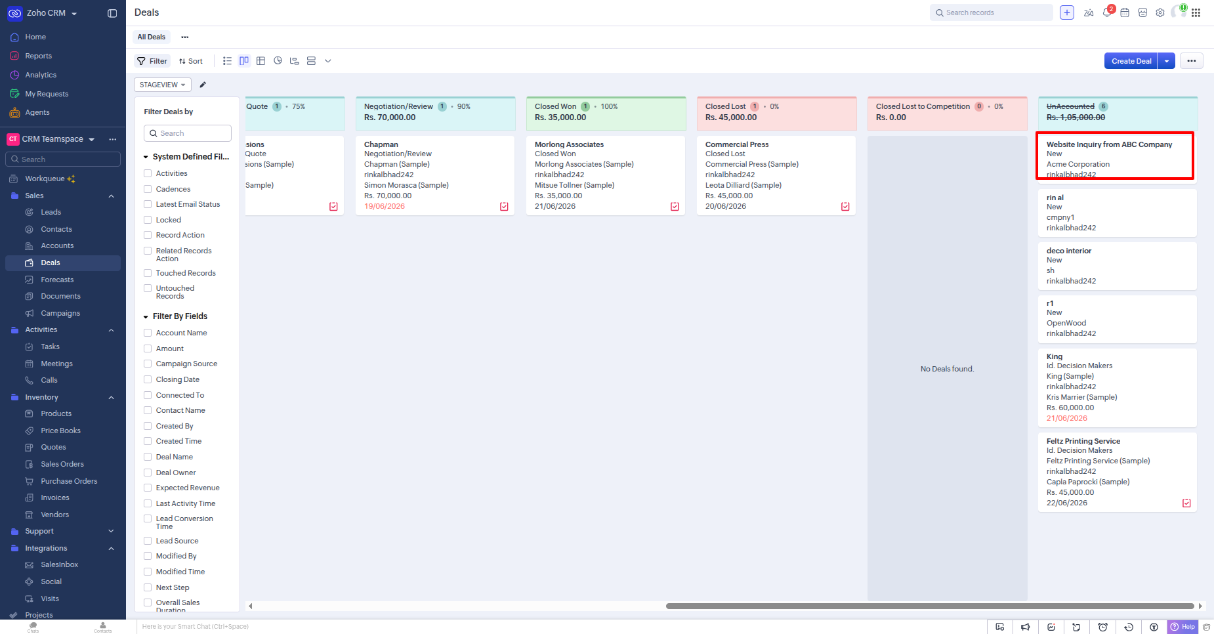Open the calendar icon in header
This screenshot has height=634, width=1214.
click(x=1125, y=12)
